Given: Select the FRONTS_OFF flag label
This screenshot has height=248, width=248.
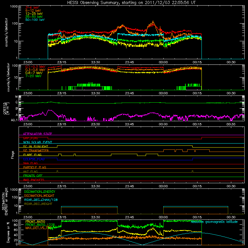Looking at the screenshot, I should pyautogui.click(x=33, y=175).
